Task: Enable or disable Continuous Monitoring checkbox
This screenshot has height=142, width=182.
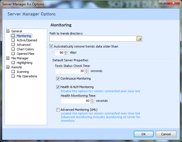Action: [58, 78]
